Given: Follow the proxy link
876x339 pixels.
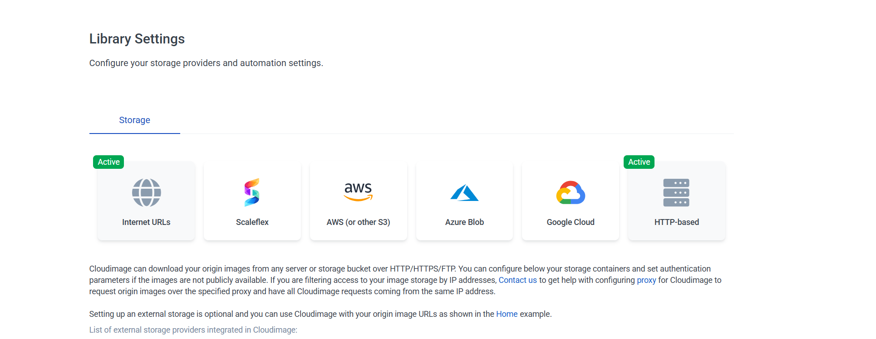Looking at the screenshot, I should (646, 280).
